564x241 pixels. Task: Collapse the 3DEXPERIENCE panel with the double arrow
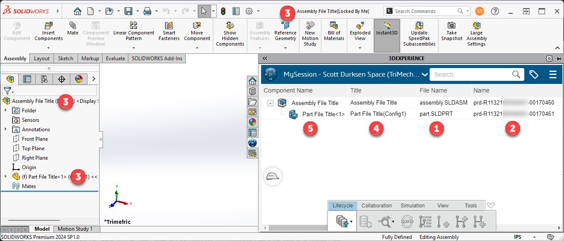265,59
